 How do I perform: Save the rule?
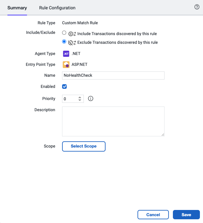click(x=186, y=215)
